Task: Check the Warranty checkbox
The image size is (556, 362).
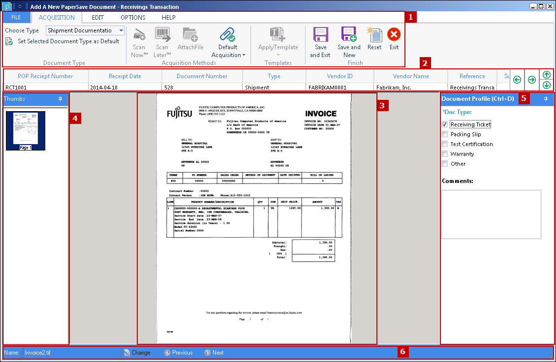Action: (445, 154)
